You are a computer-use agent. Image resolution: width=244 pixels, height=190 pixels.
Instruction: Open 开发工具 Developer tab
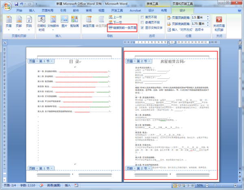[x=117, y=11]
